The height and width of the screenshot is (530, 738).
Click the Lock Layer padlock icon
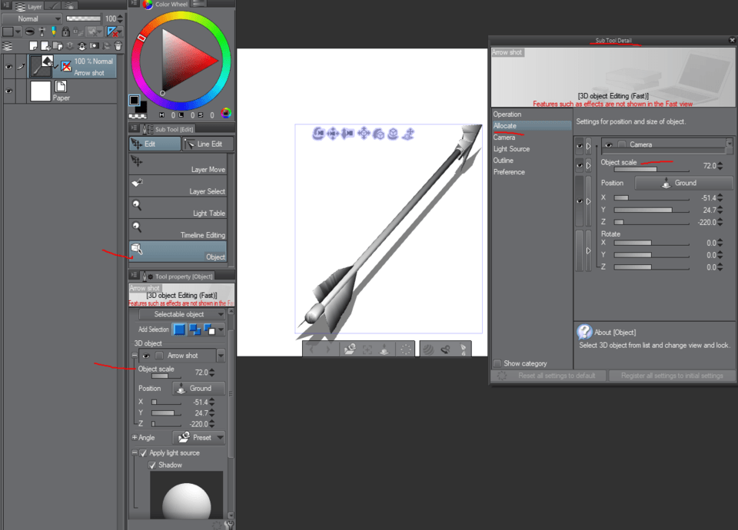pos(66,32)
